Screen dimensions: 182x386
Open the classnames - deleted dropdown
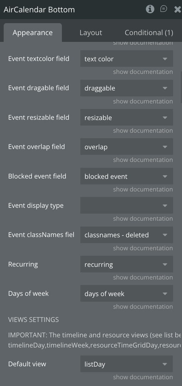(127, 235)
